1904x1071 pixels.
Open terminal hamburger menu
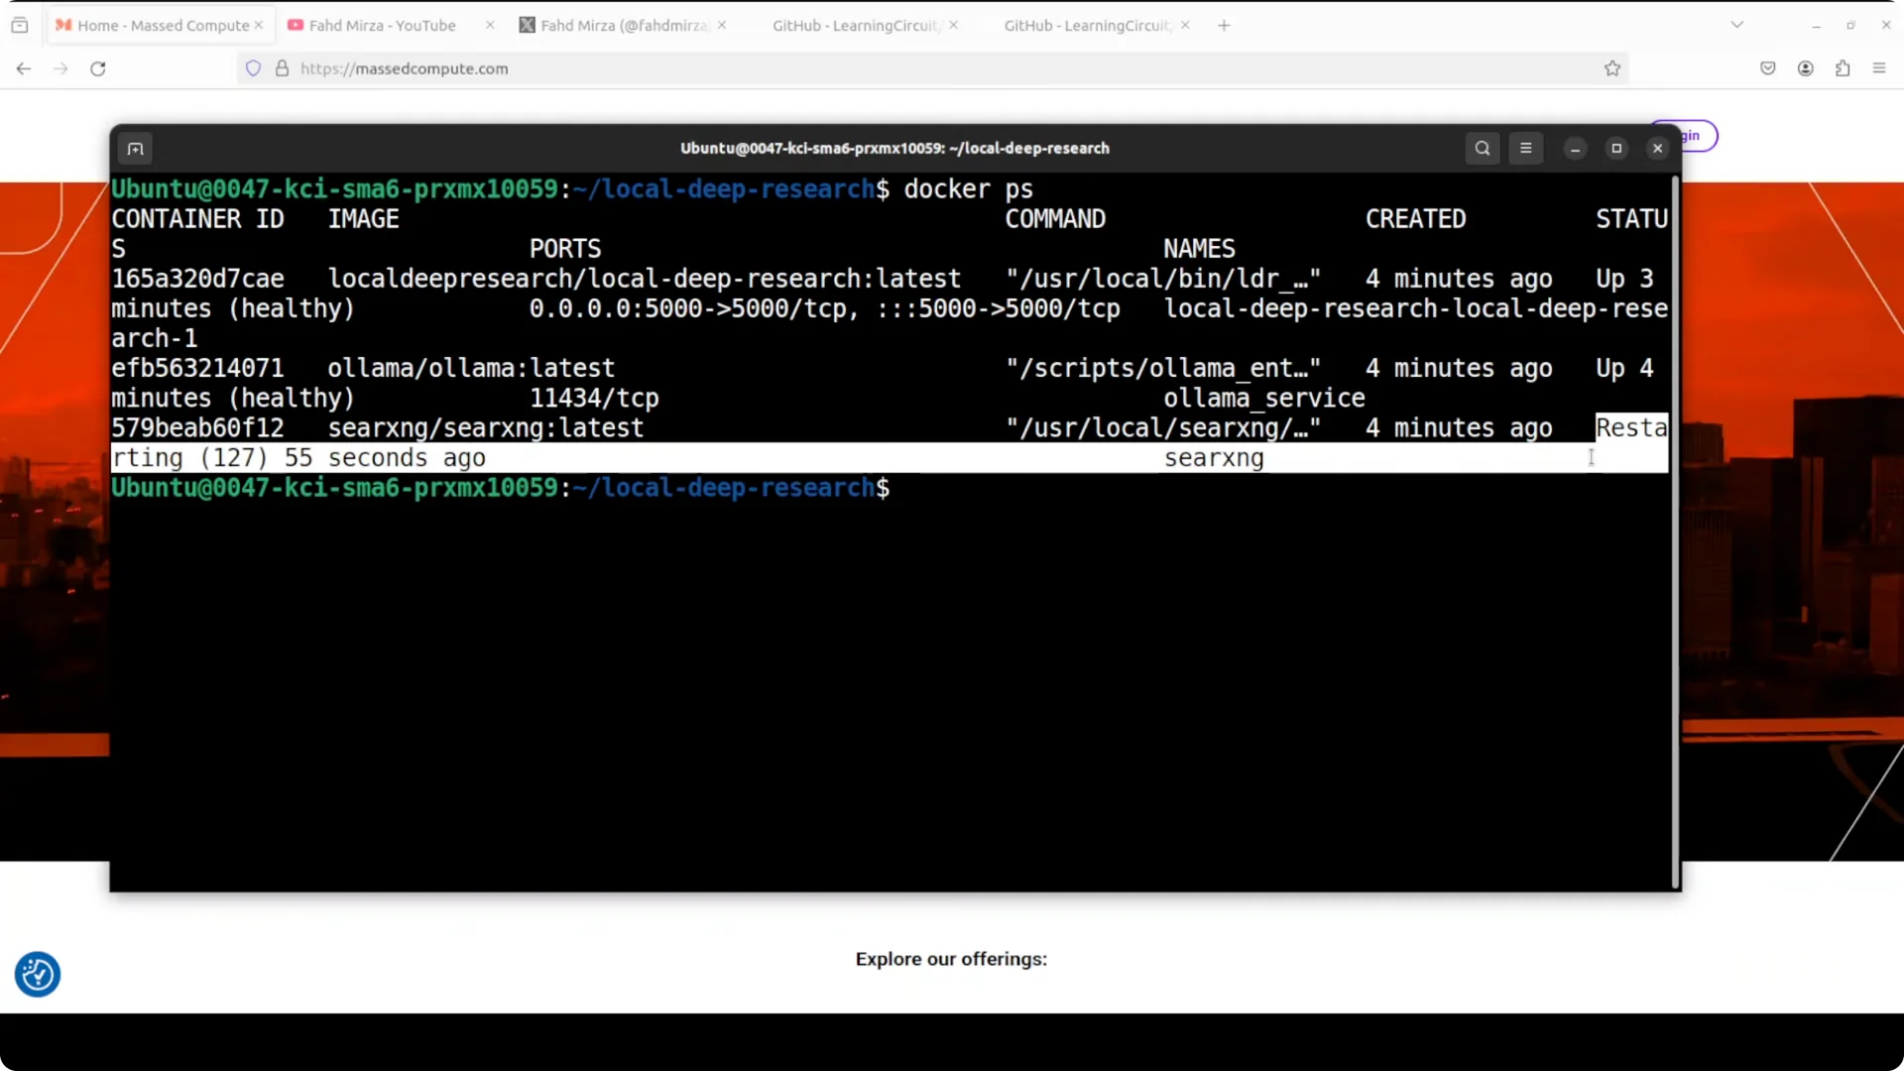(x=1526, y=149)
